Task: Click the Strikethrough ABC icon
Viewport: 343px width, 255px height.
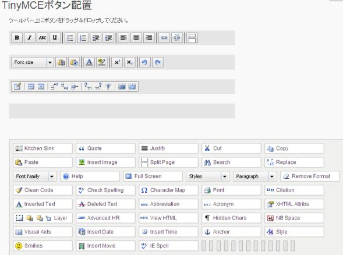Action: pyautogui.click(x=42, y=38)
